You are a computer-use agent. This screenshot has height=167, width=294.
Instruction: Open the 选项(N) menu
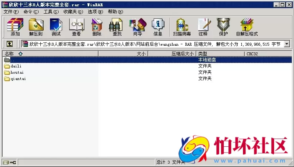96,12
